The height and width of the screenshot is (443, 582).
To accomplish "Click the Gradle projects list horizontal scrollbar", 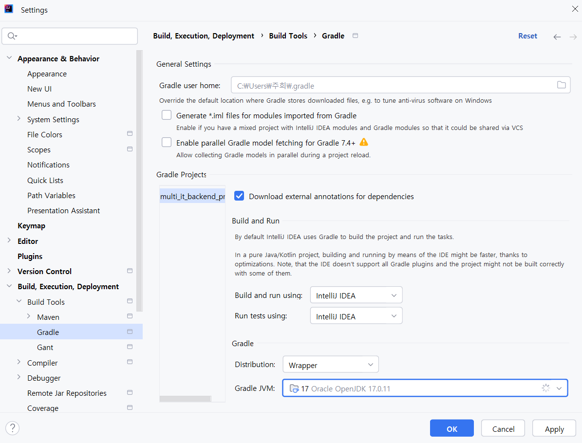I will (x=185, y=399).
